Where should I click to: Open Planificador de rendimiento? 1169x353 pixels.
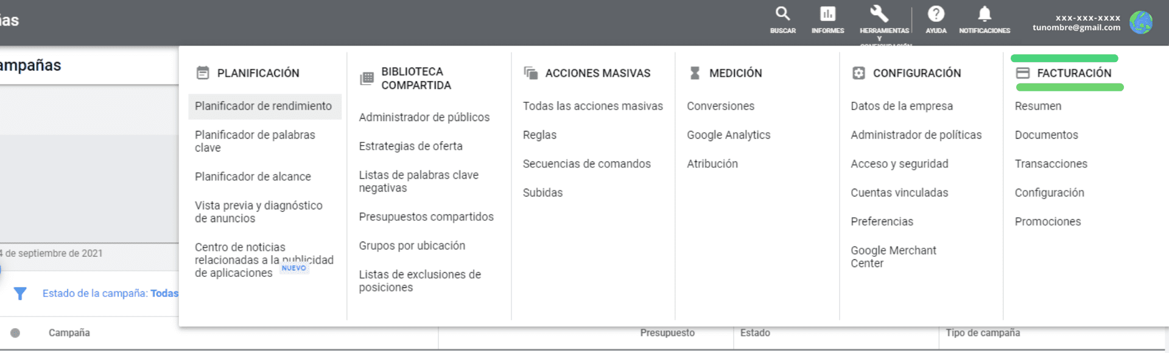pos(263,107)
